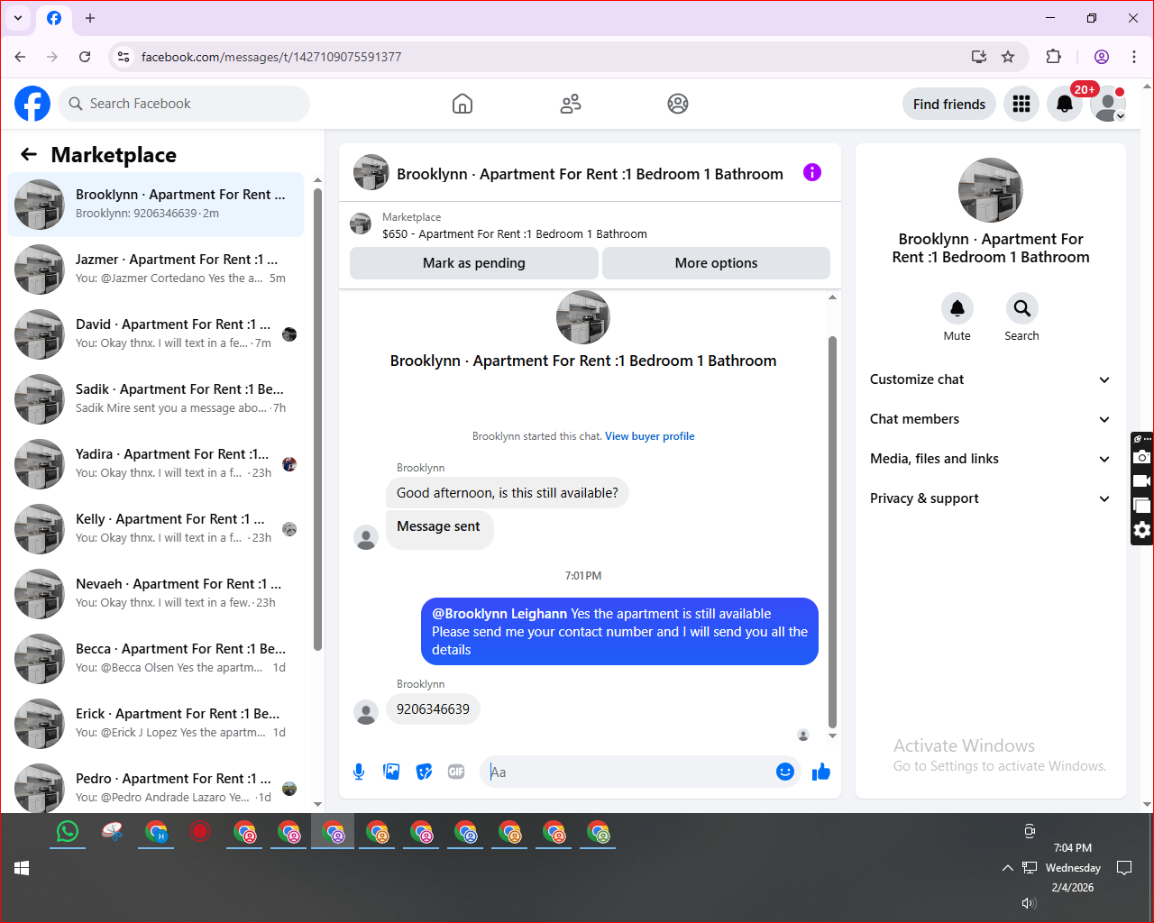Open the notifications bell with 20+ badge
This screenshot has height=923, width=1154.
click(1065, 104)
